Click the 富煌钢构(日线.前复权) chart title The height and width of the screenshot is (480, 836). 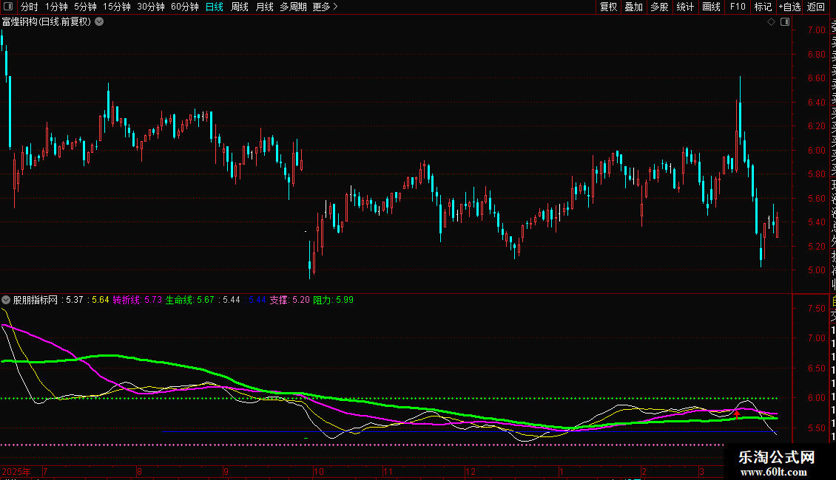47,22
